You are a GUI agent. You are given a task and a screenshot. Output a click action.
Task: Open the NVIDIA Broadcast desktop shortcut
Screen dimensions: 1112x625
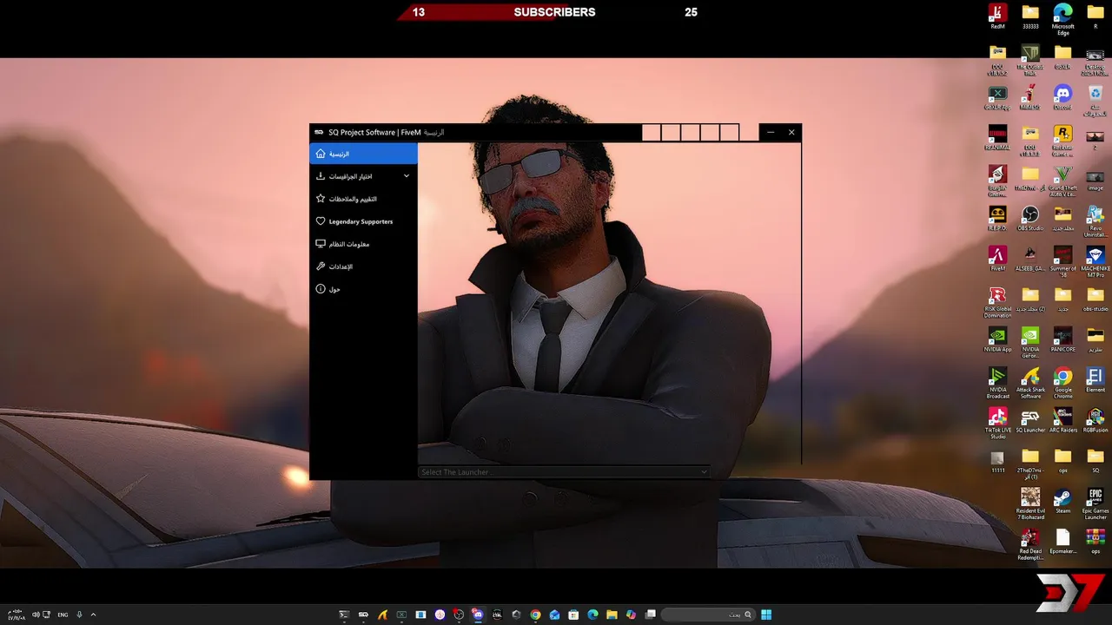(997, 383)
